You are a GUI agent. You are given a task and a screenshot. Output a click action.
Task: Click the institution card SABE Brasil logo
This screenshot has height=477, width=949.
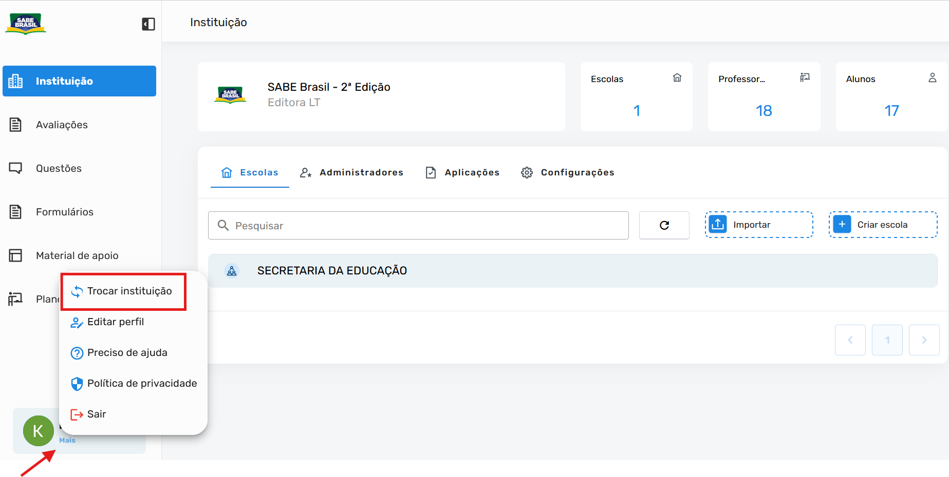(230, 95)
